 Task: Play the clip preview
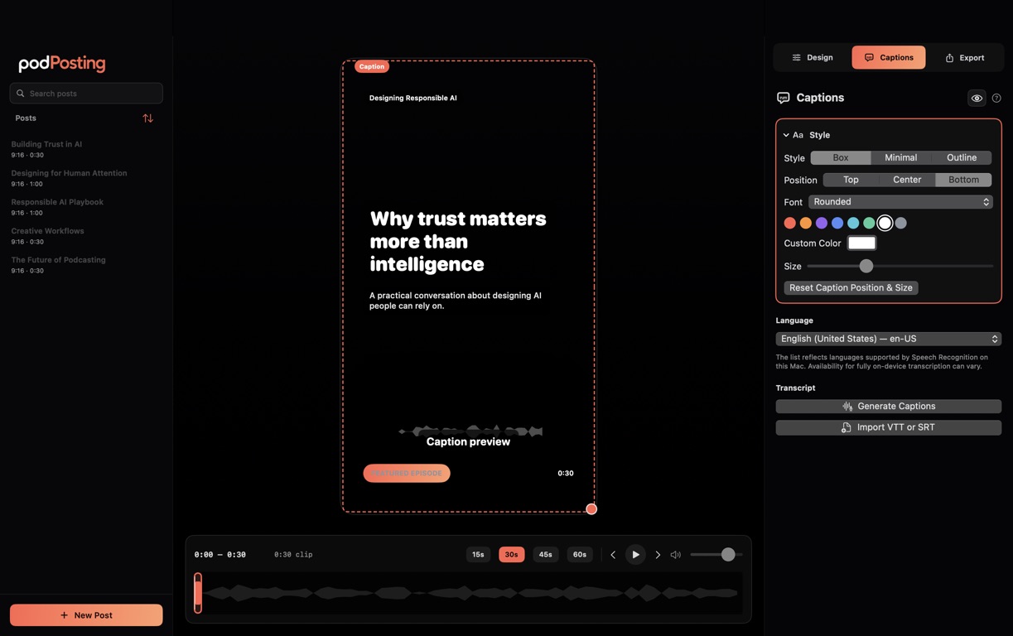(x=635, y=555)
